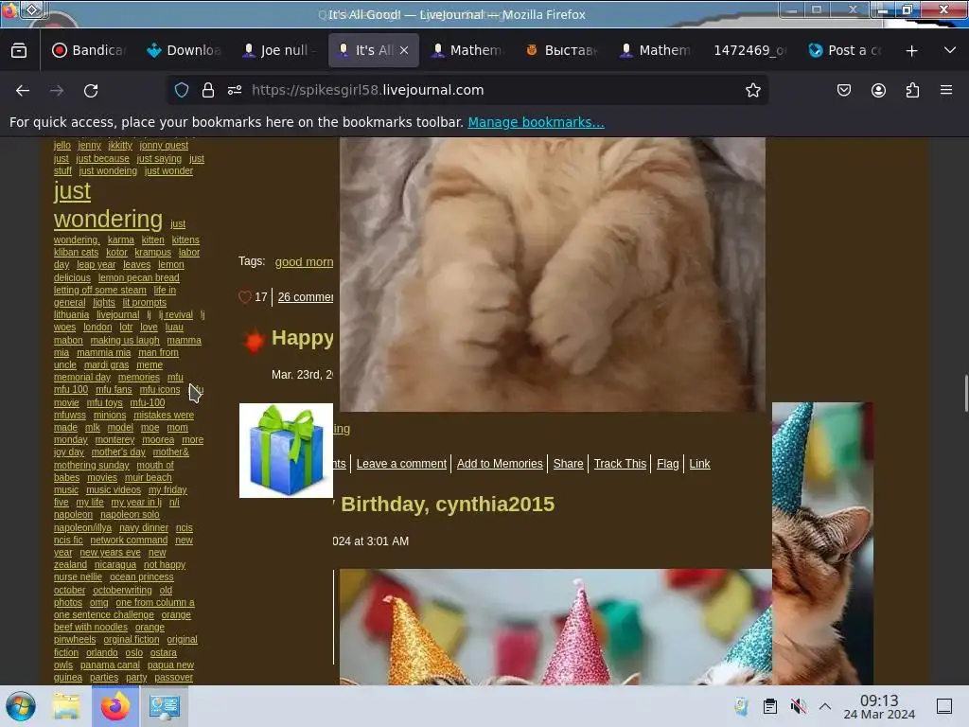
Task: Click Add to Memories
Action: [500, 464]
